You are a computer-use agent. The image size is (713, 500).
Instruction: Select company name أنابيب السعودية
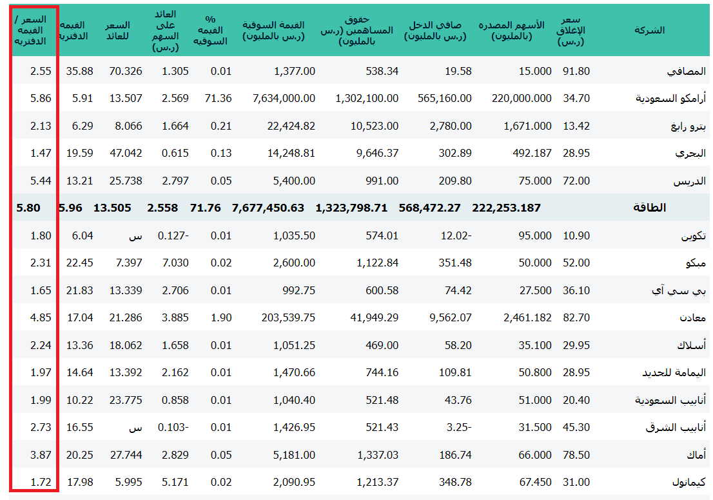click(x=670, y=401)
